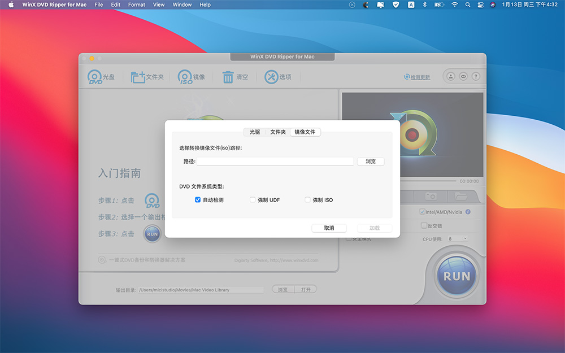The image size is (565, 353).
Task: Click the screen mirroring display icon
Action: tap(380, 5)
